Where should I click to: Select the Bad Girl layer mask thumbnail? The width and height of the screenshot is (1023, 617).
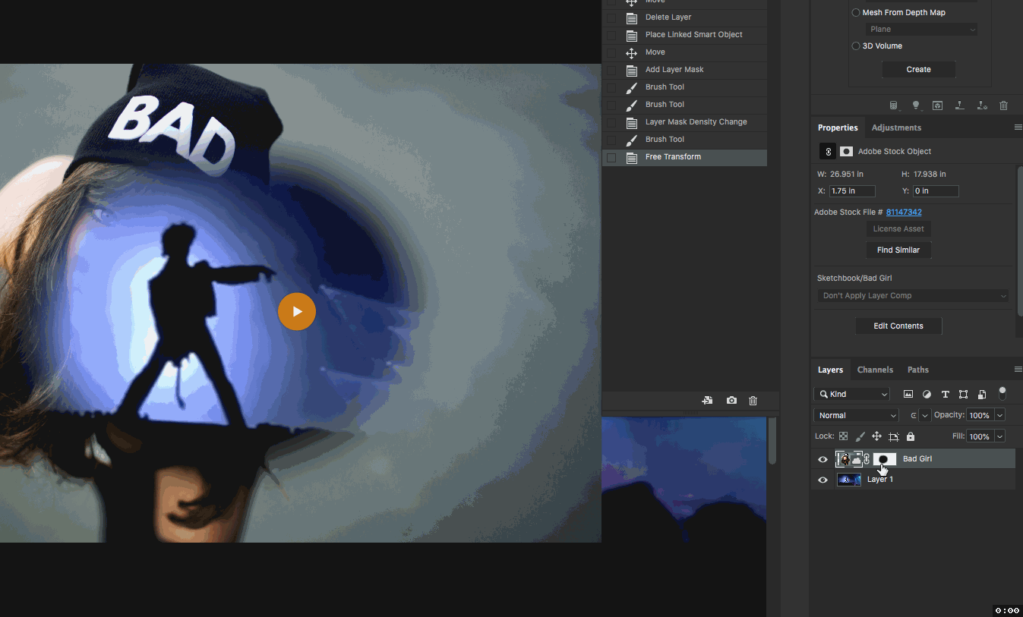click(885, 459)
